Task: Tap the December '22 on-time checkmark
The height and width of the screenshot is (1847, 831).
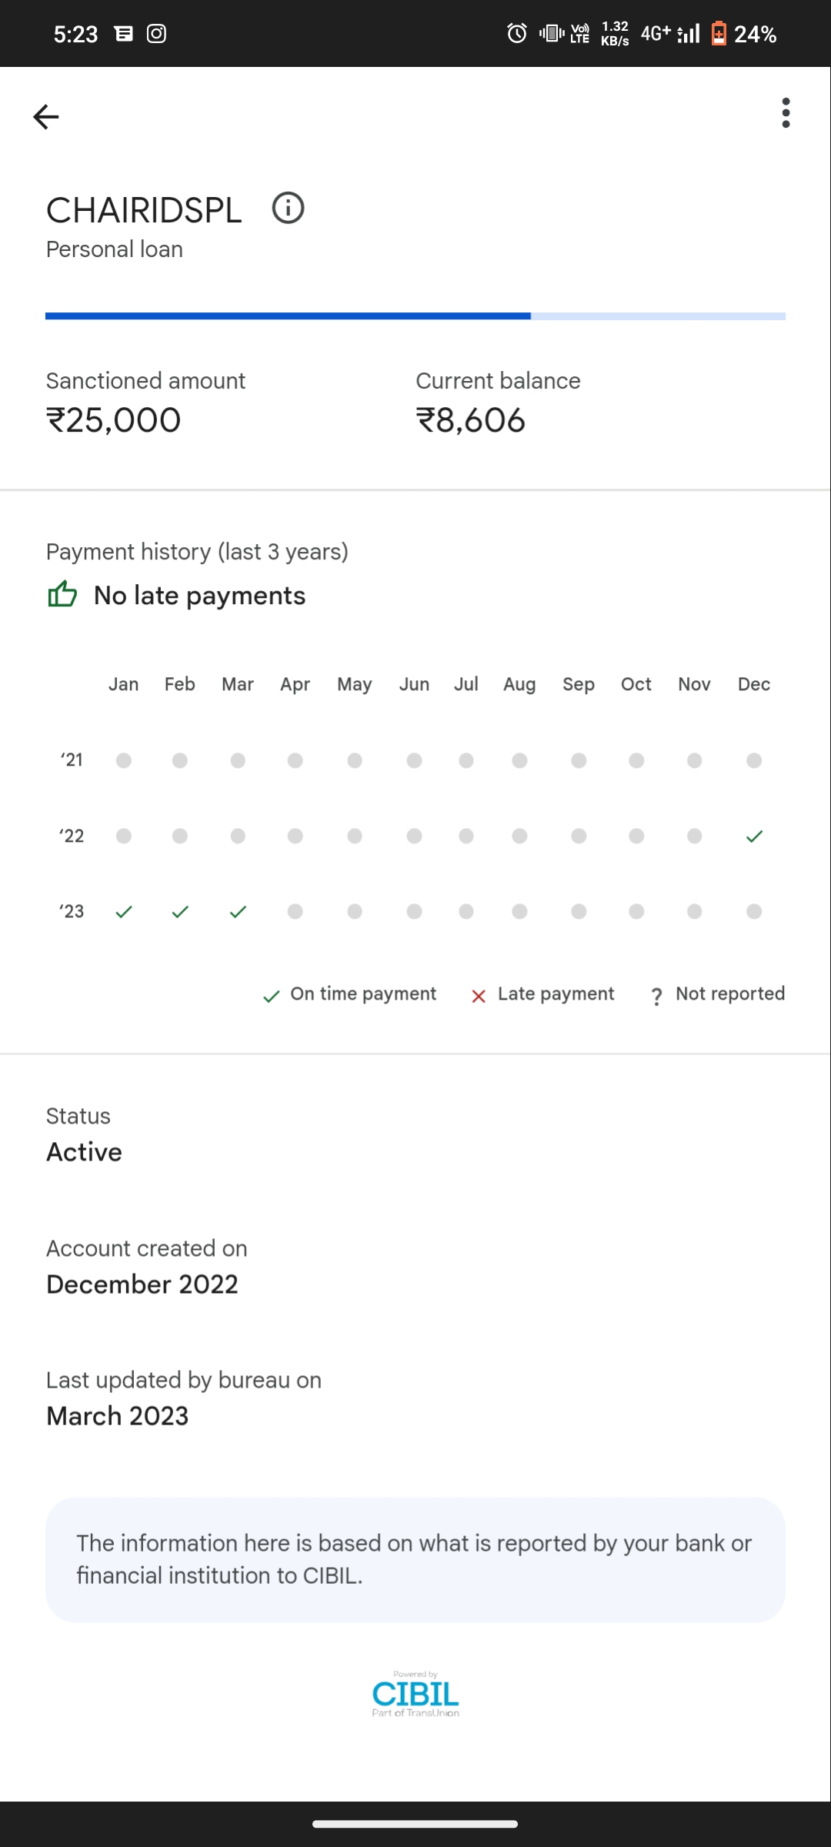Action: pyautogui.click(x=754, y=837)
